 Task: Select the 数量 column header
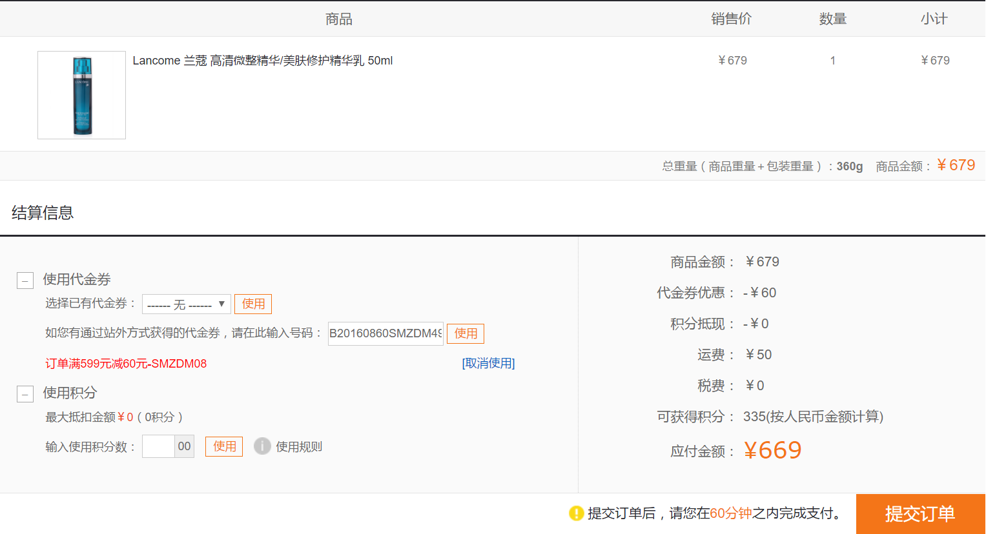833,19
